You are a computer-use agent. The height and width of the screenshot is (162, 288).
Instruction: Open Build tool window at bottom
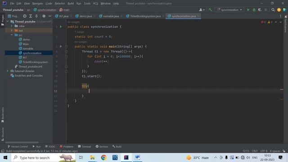click(x=117, y=147)
